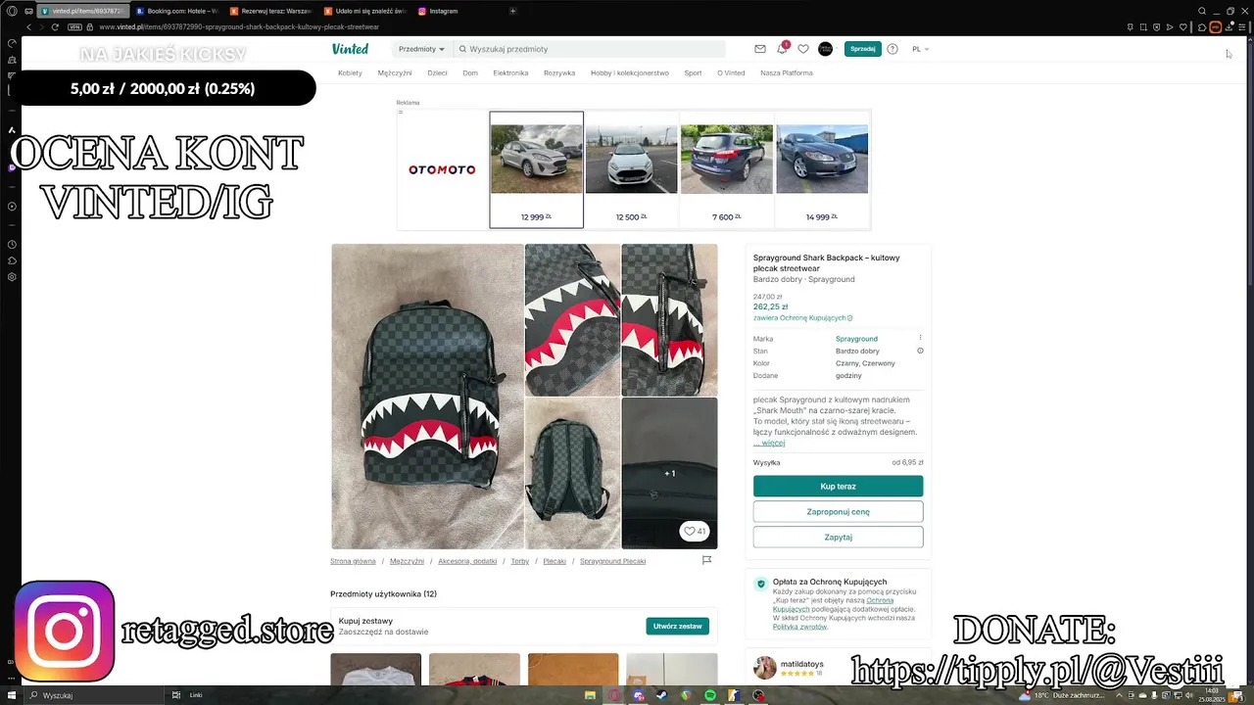Click the Nasza Platforma menu item
The width and height of the screenshot is (1254, 705).
point(787,73)
